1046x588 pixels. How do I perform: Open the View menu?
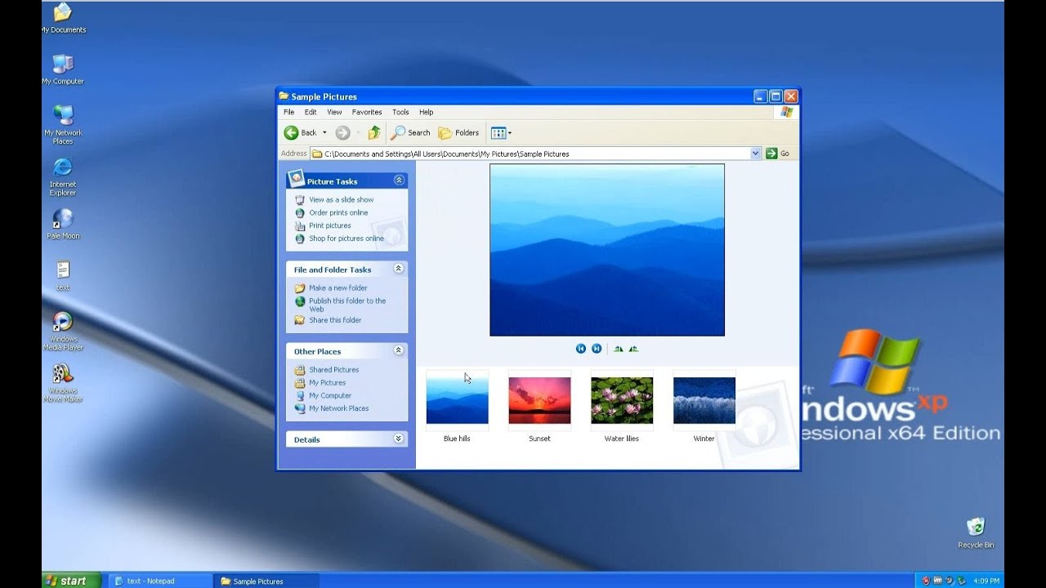click(x=334, y=112)
